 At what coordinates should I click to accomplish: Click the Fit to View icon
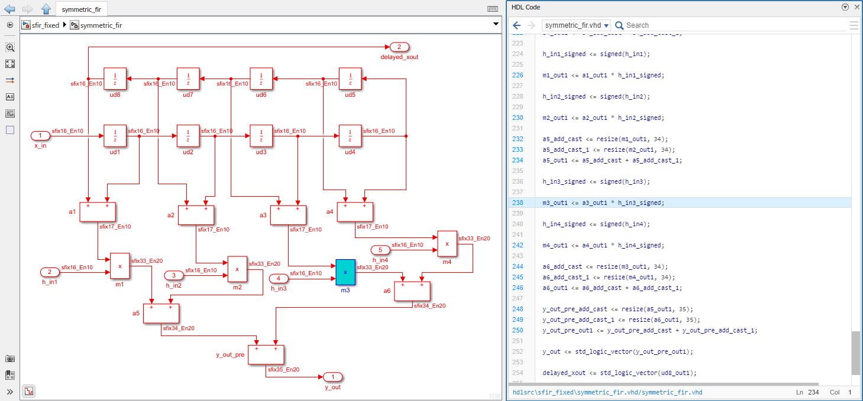[x=10, y=64]
